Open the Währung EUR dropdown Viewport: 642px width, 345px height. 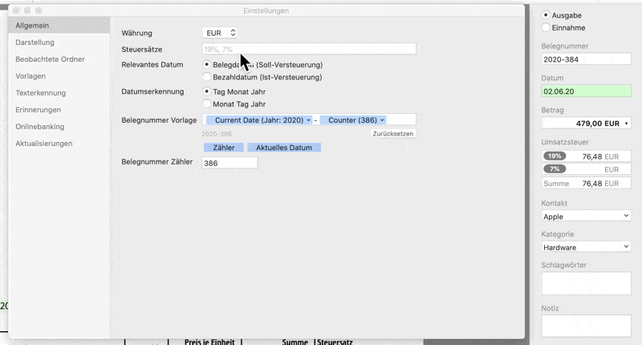click(x=221, y=33)
